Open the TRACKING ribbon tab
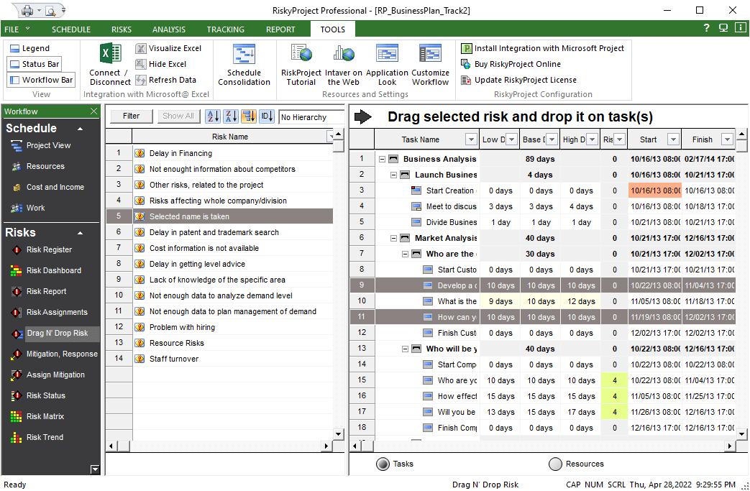 [x=225, y=29]
